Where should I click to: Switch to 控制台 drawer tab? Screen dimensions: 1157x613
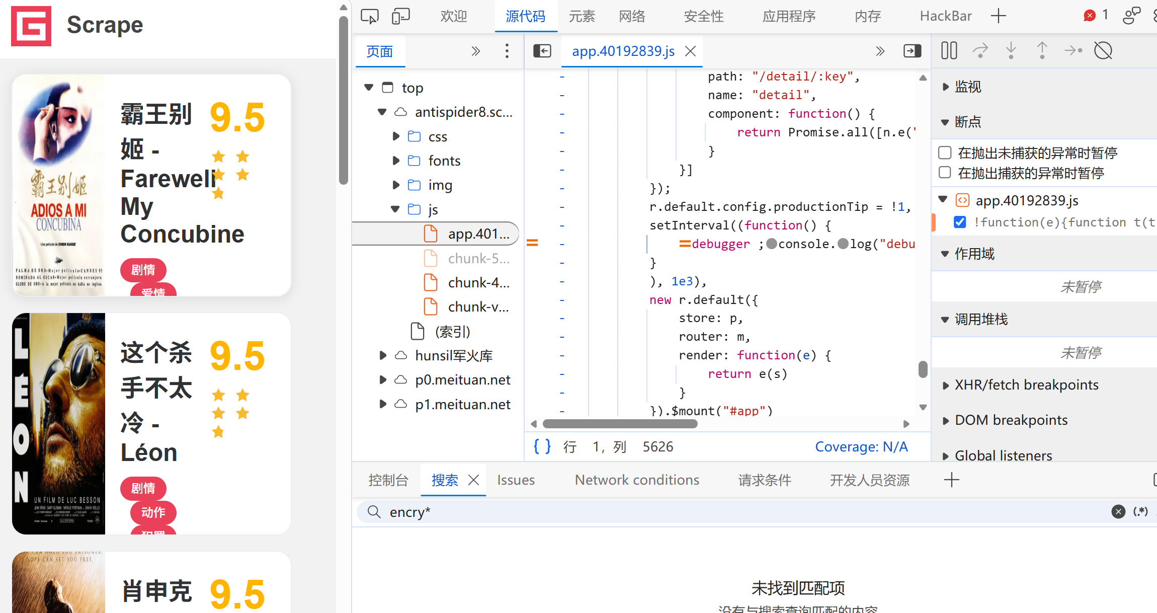pos(388,480)
